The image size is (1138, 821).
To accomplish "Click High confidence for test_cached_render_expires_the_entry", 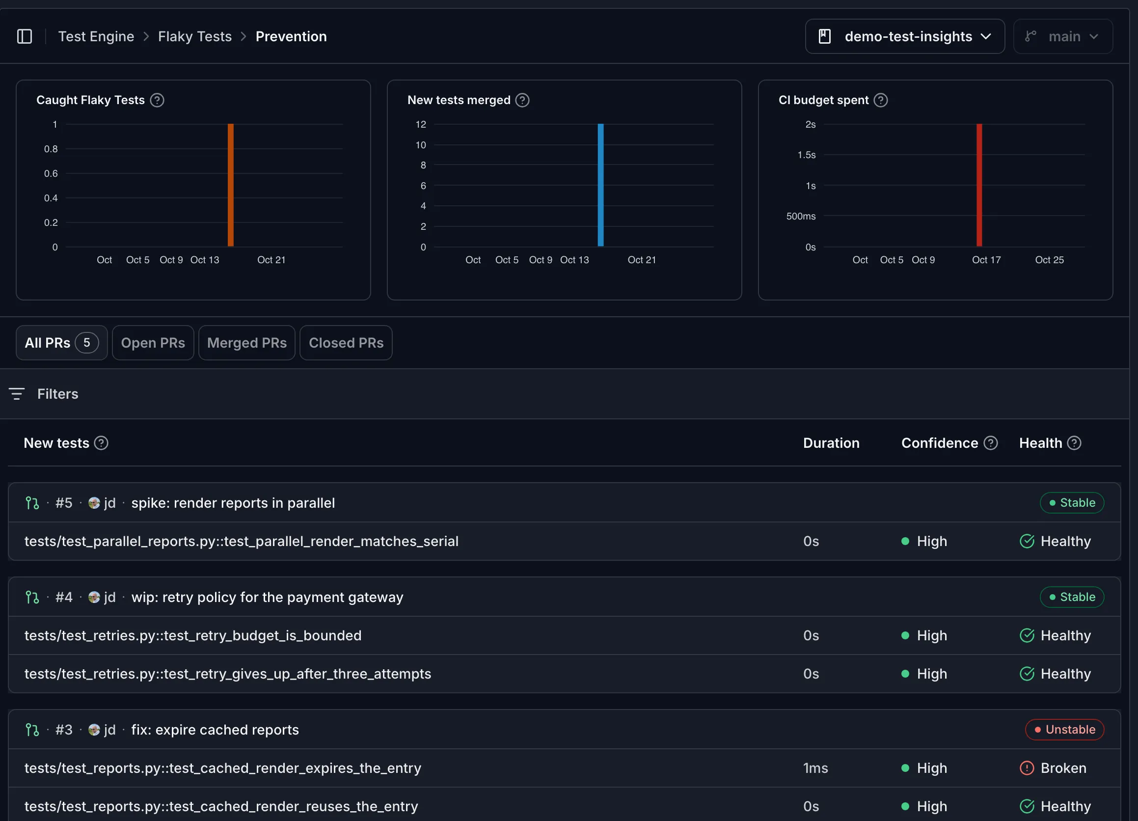I will click(924, 768).
